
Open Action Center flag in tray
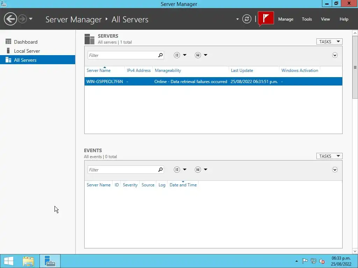[305, 261]
